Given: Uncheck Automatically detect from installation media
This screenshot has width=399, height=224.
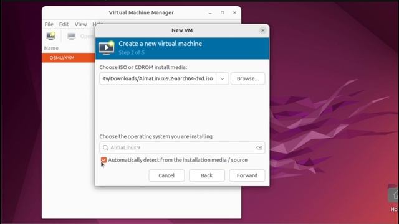Looking at the screenshot, I should pyautogui.click(x=103, y=160).
